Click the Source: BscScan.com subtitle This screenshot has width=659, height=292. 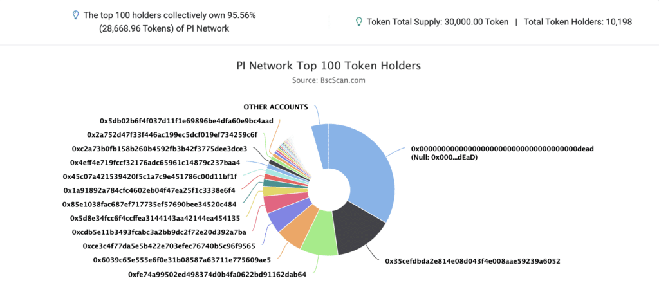click(x=329, y=80)
